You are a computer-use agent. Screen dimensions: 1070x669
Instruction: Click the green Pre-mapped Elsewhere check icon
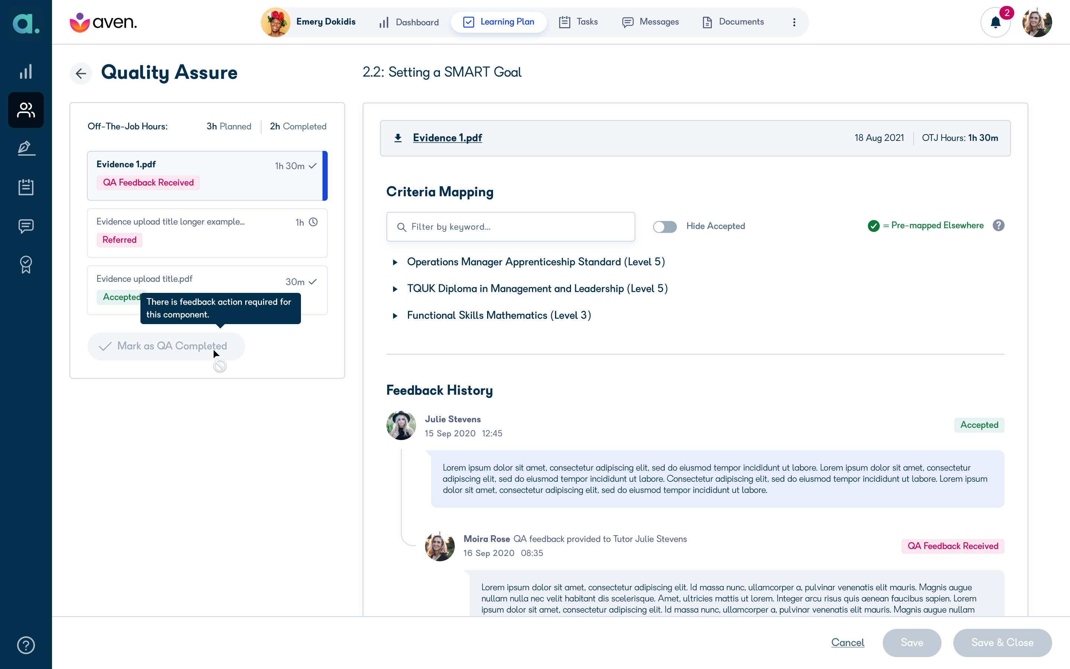coord(873,226)
